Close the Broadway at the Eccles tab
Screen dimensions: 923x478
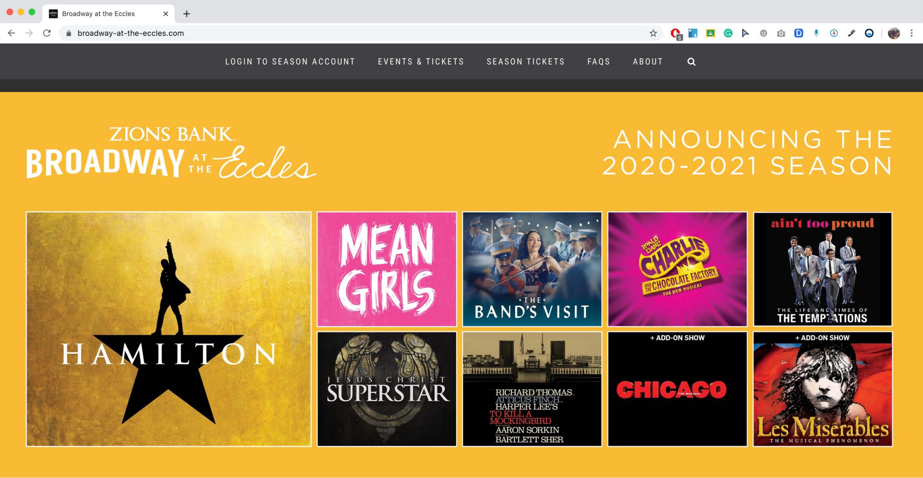coord(166,14)
